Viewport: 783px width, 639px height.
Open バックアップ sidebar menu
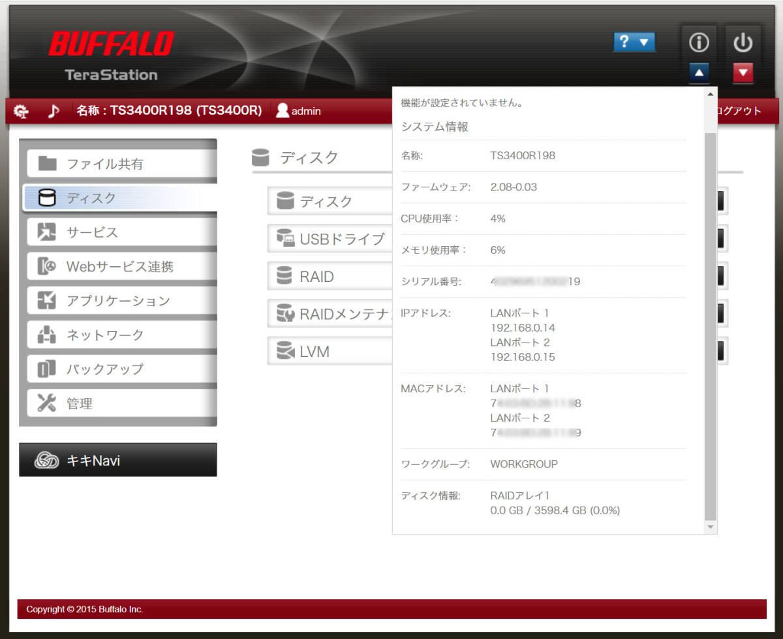pyautogui.click(x=122, y=369)
